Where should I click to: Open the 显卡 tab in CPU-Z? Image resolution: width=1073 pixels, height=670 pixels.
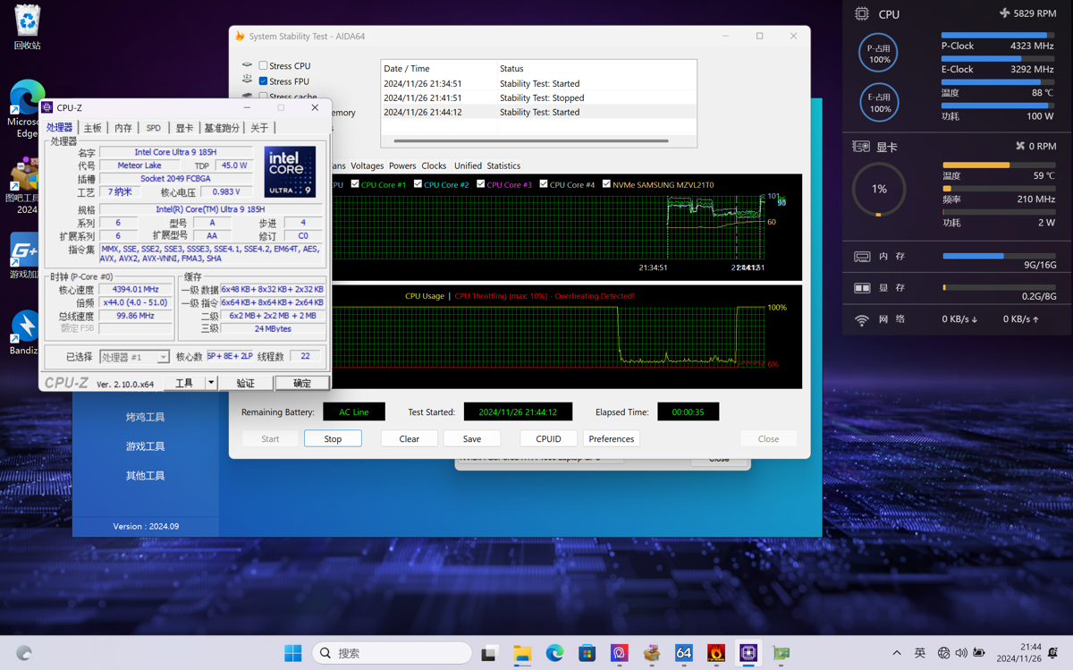[184, 128]
